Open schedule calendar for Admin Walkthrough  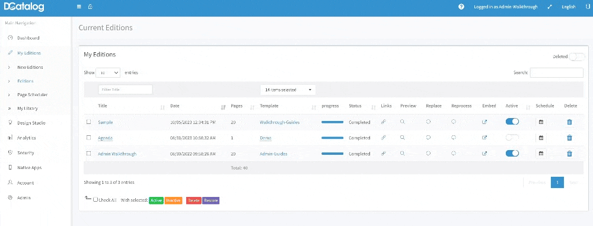point(541,153)
